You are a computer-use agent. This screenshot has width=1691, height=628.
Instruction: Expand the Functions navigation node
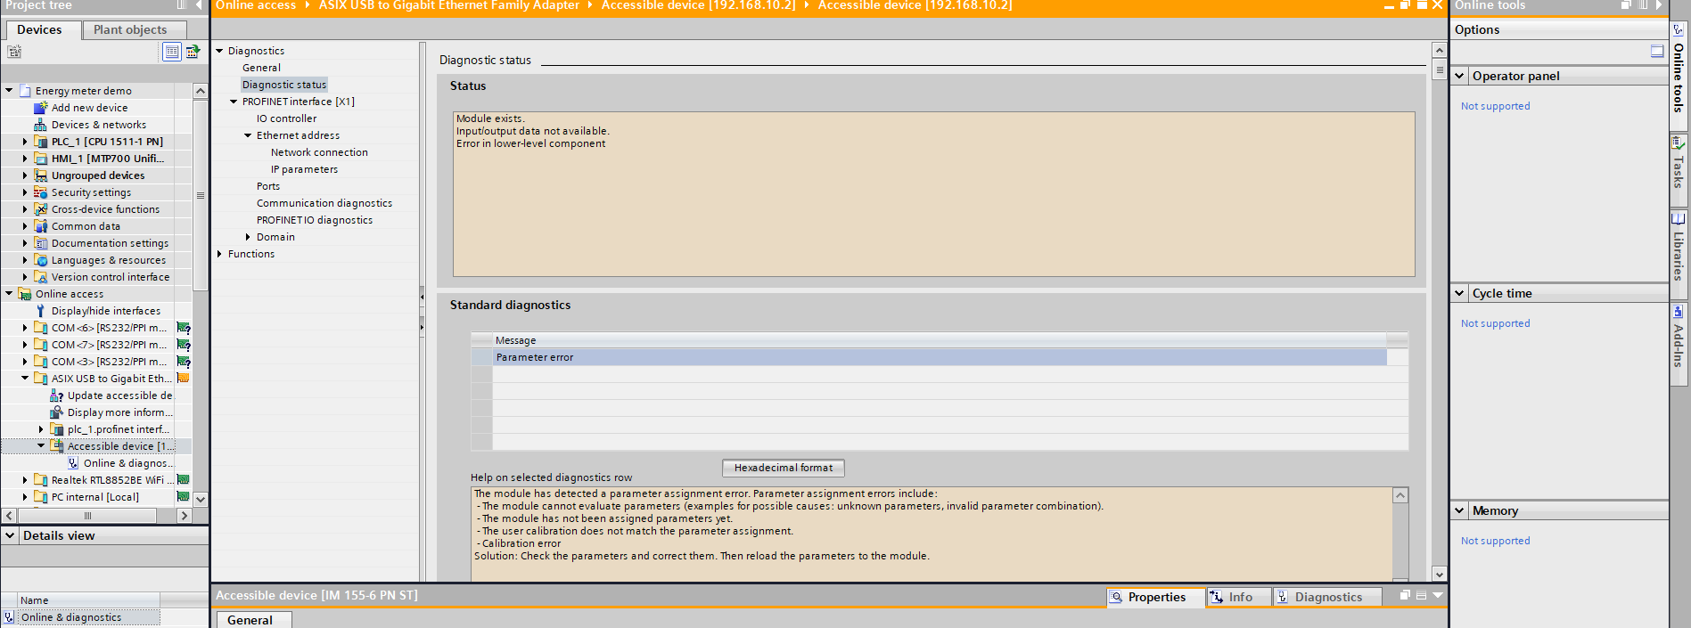[x=219, y=254]
